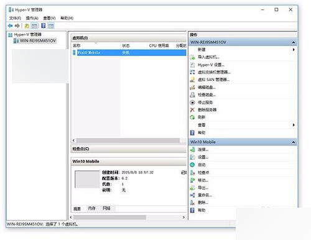Click the Win10 Mobile VM thumbnail preview
The height and width of the screenshot is (240, 311).
point(87,179)
